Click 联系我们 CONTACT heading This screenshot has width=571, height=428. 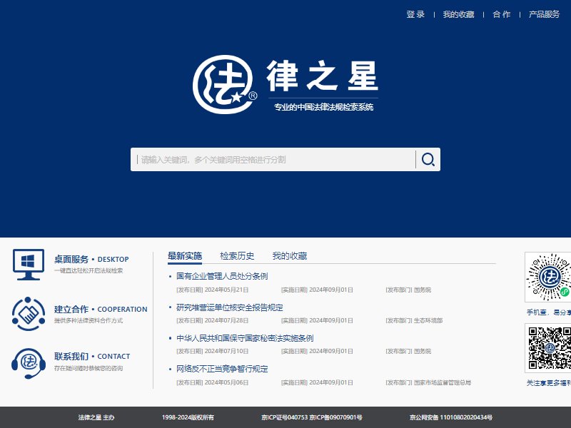tap(92, 356)
